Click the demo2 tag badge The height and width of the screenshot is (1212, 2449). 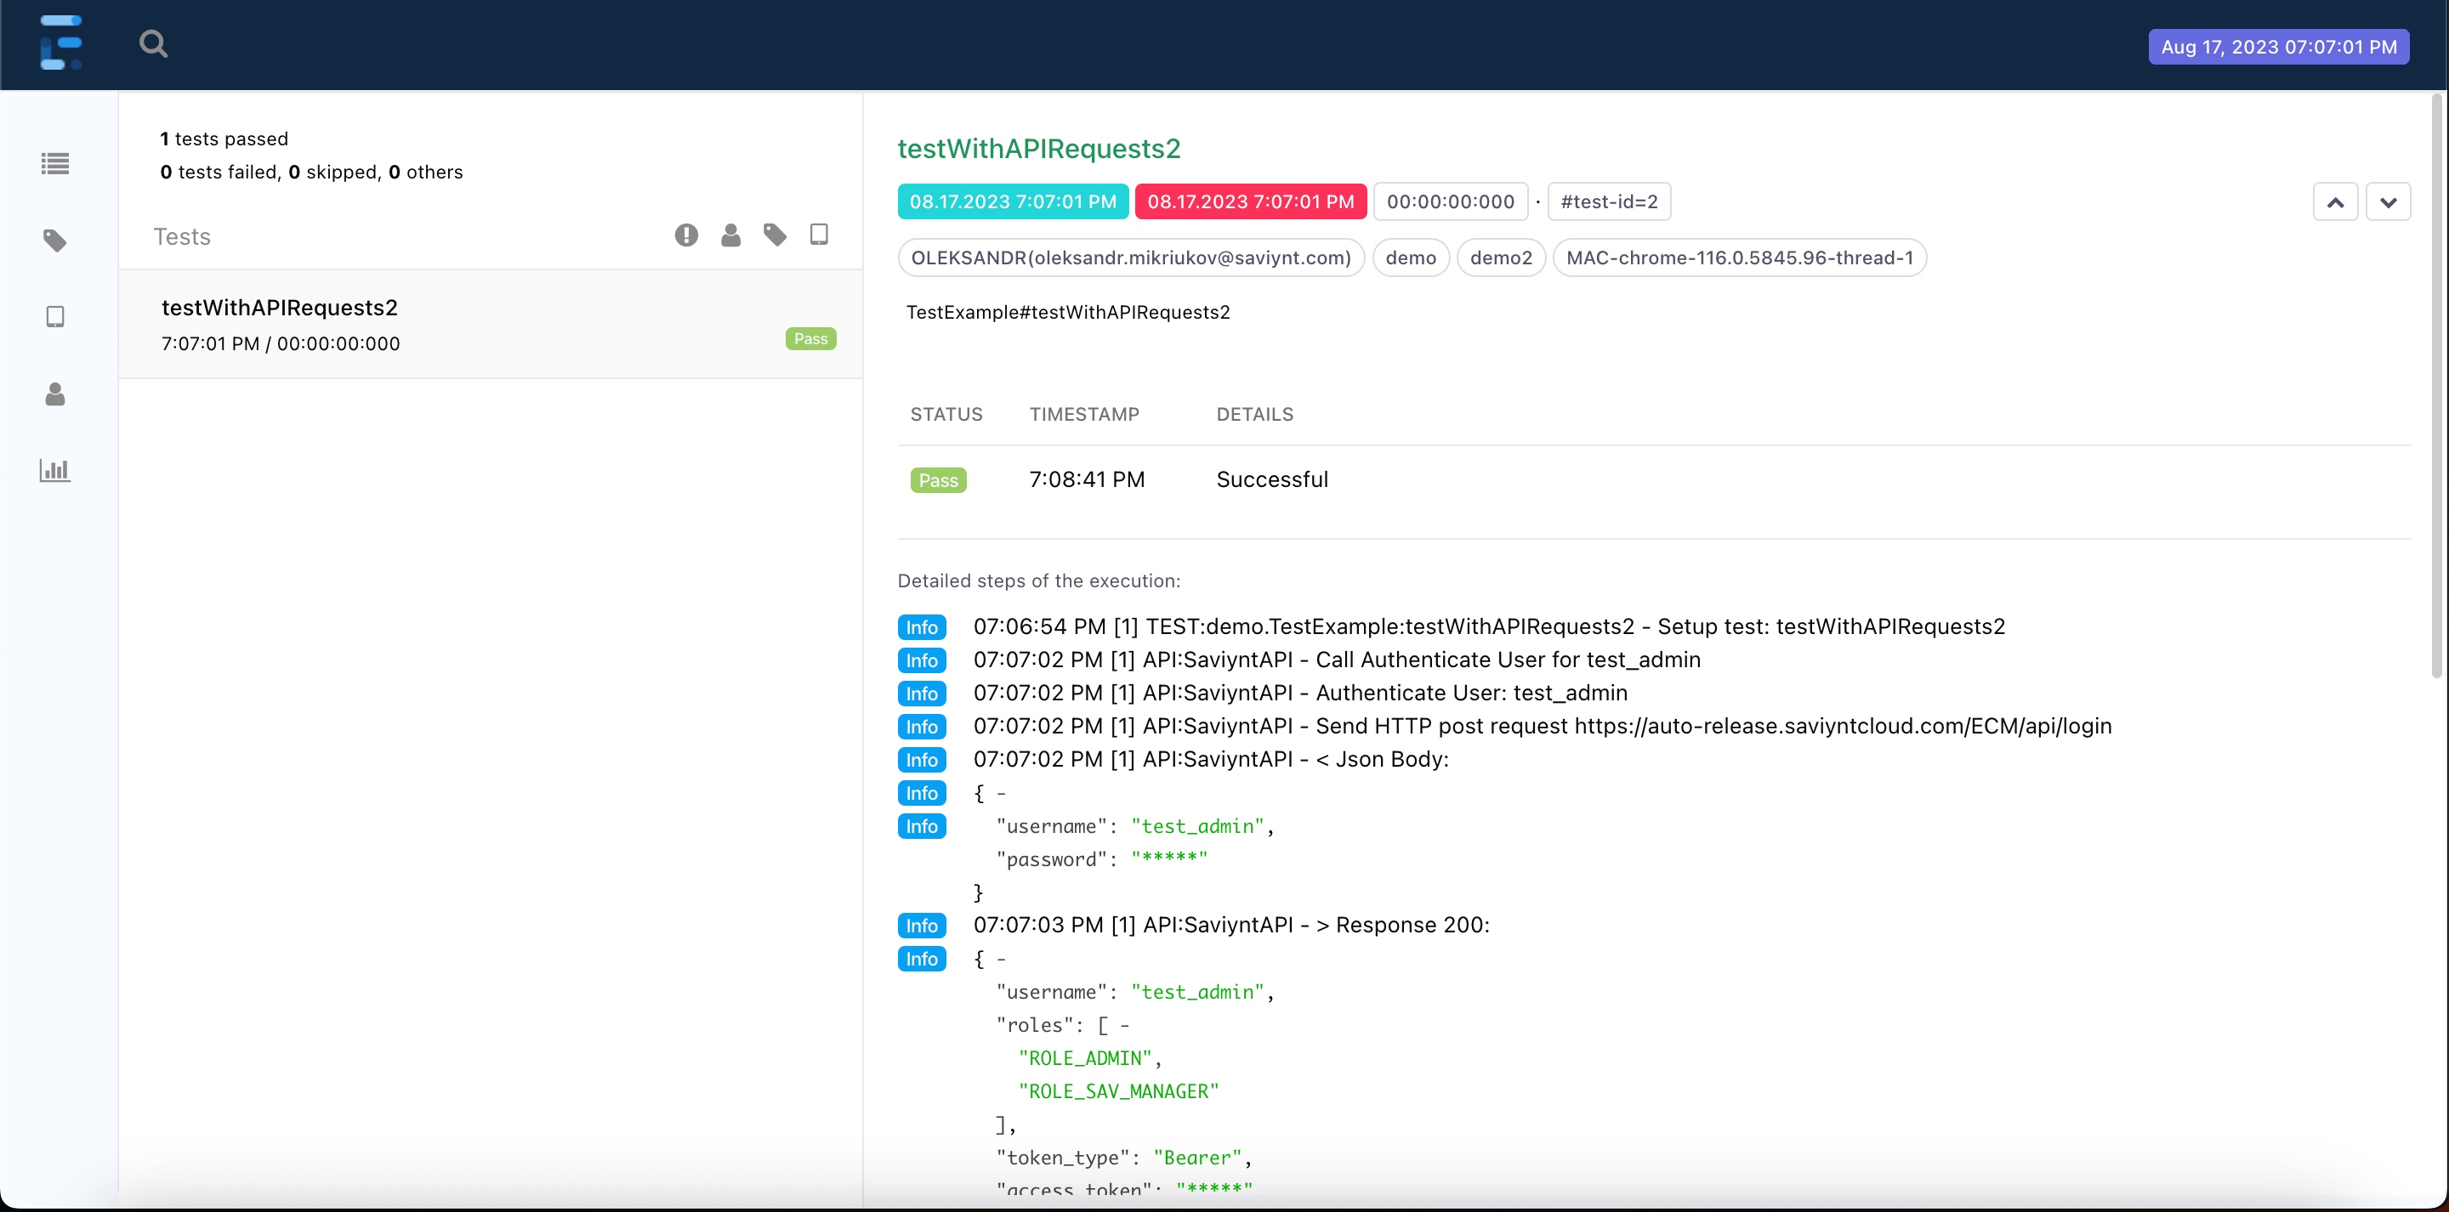(1500, 258)
